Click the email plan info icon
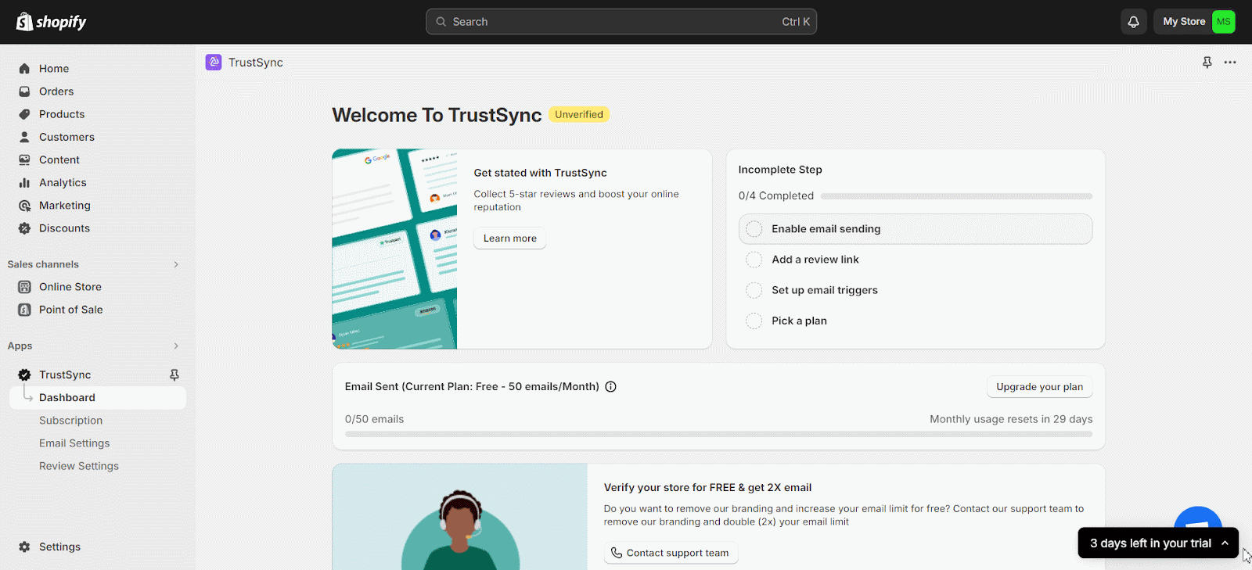 coord(610,386)
